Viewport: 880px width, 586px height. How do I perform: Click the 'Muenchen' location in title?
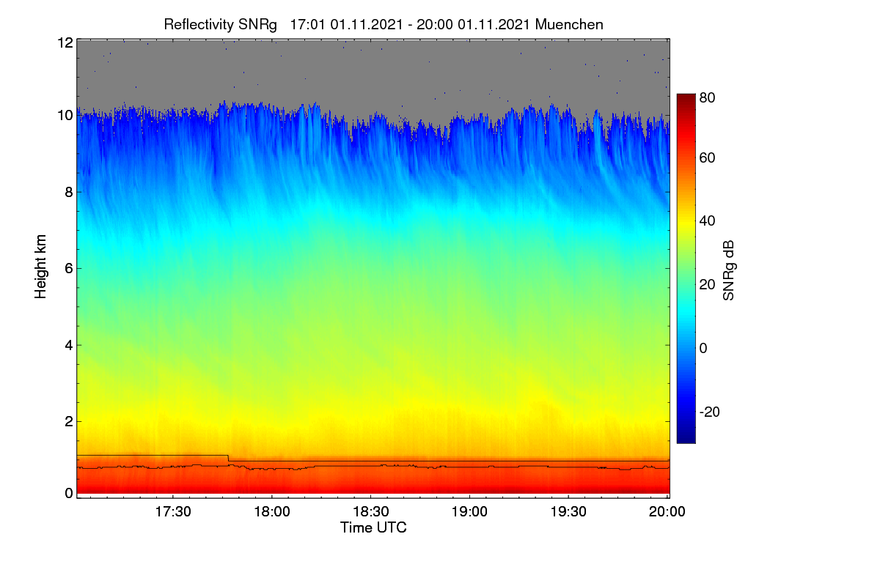click(x=570, y=24)
